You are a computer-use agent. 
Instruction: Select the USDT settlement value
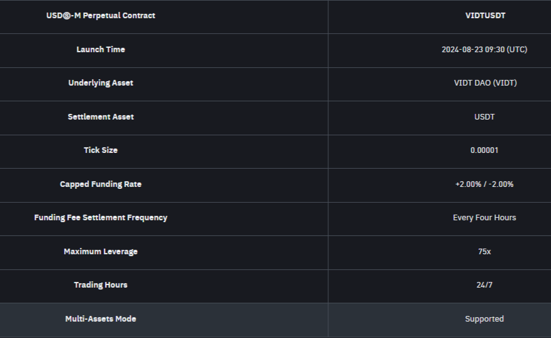pyautogui.click(x=484, y=116)
